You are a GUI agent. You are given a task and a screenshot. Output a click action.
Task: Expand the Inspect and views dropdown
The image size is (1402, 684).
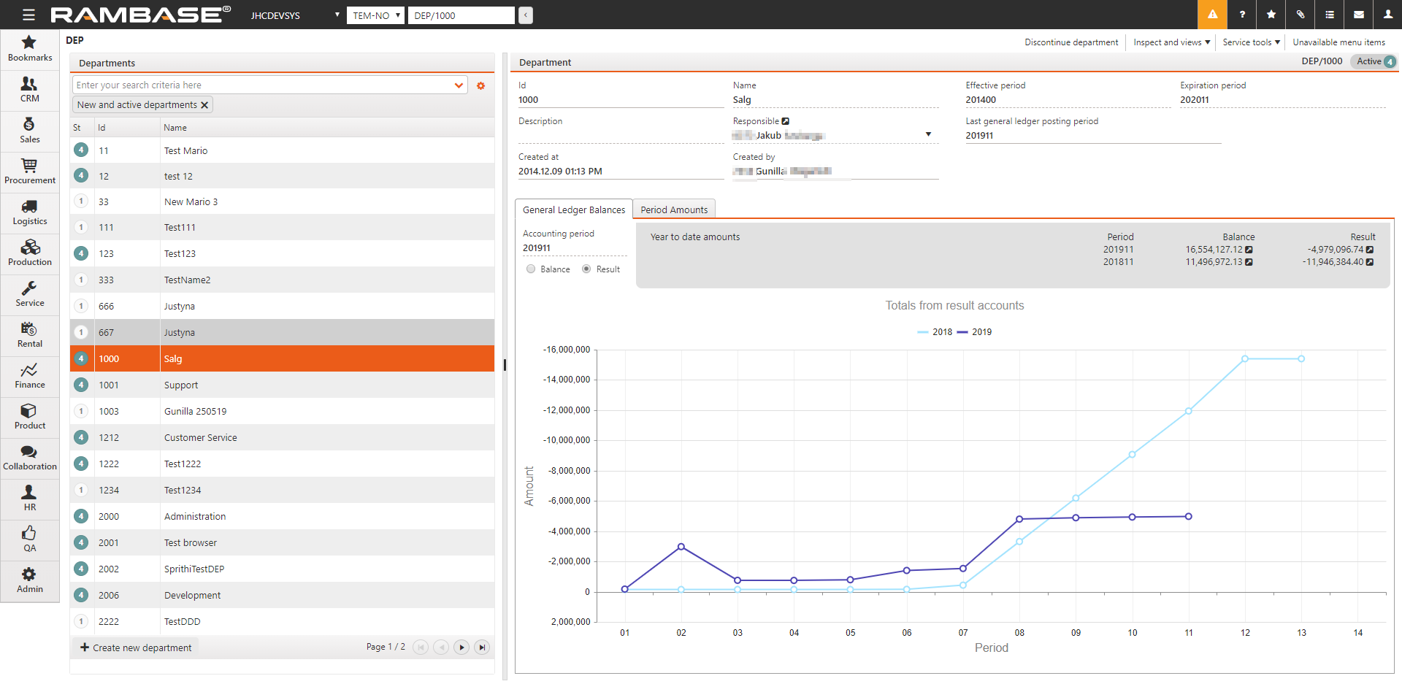1171,42
